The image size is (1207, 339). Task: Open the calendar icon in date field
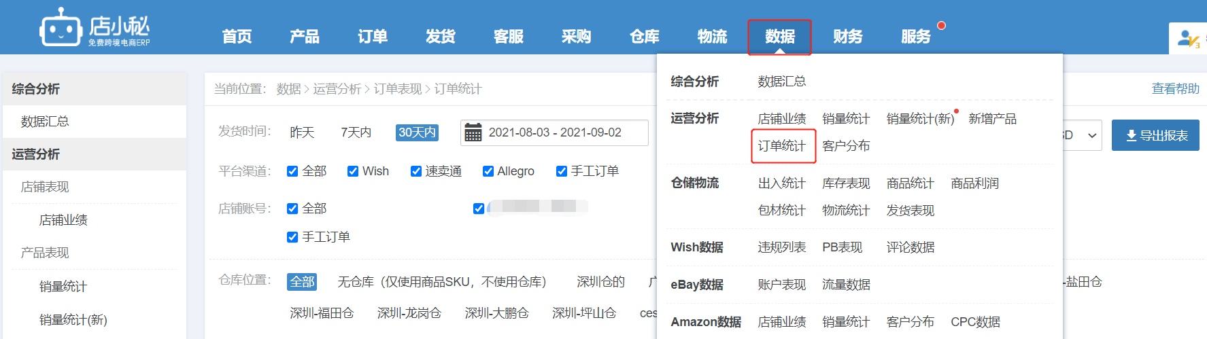point(473,132)
